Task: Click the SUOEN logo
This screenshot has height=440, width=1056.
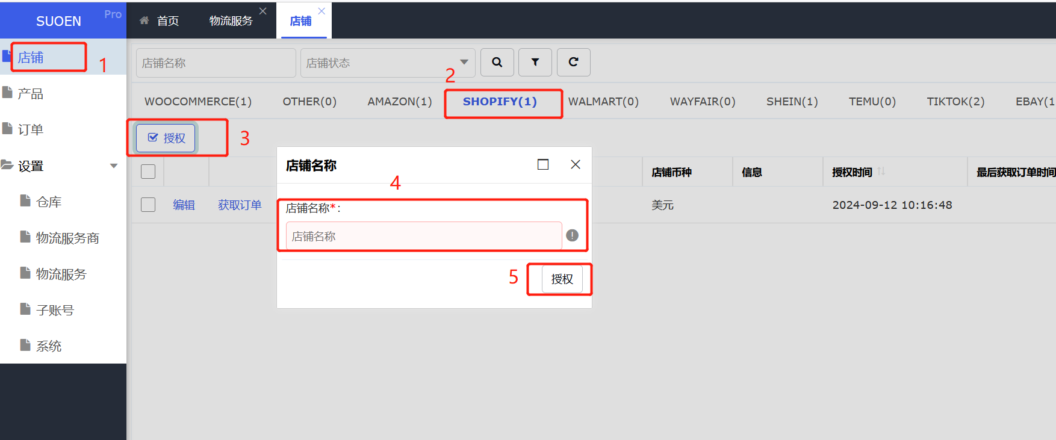Action: (x=58, y=21)
